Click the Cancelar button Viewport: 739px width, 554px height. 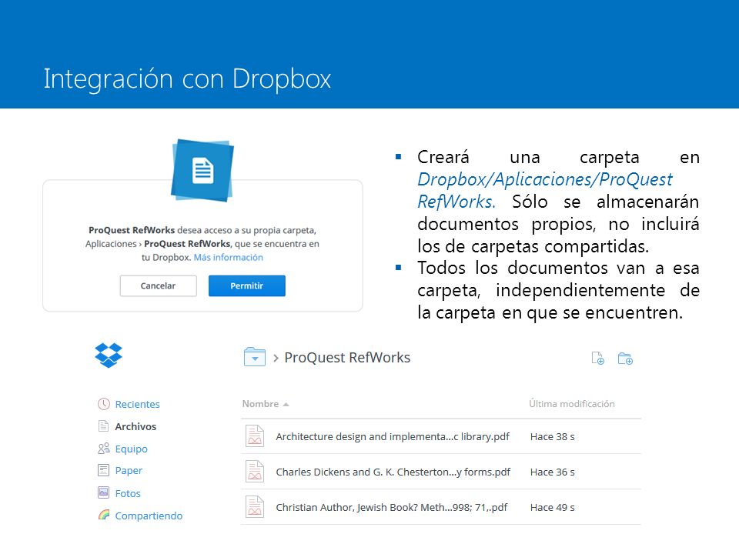pos(158,286)
